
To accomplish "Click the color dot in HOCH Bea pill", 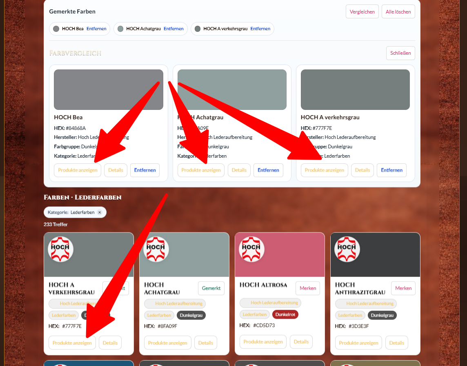I will coord(56,29).
